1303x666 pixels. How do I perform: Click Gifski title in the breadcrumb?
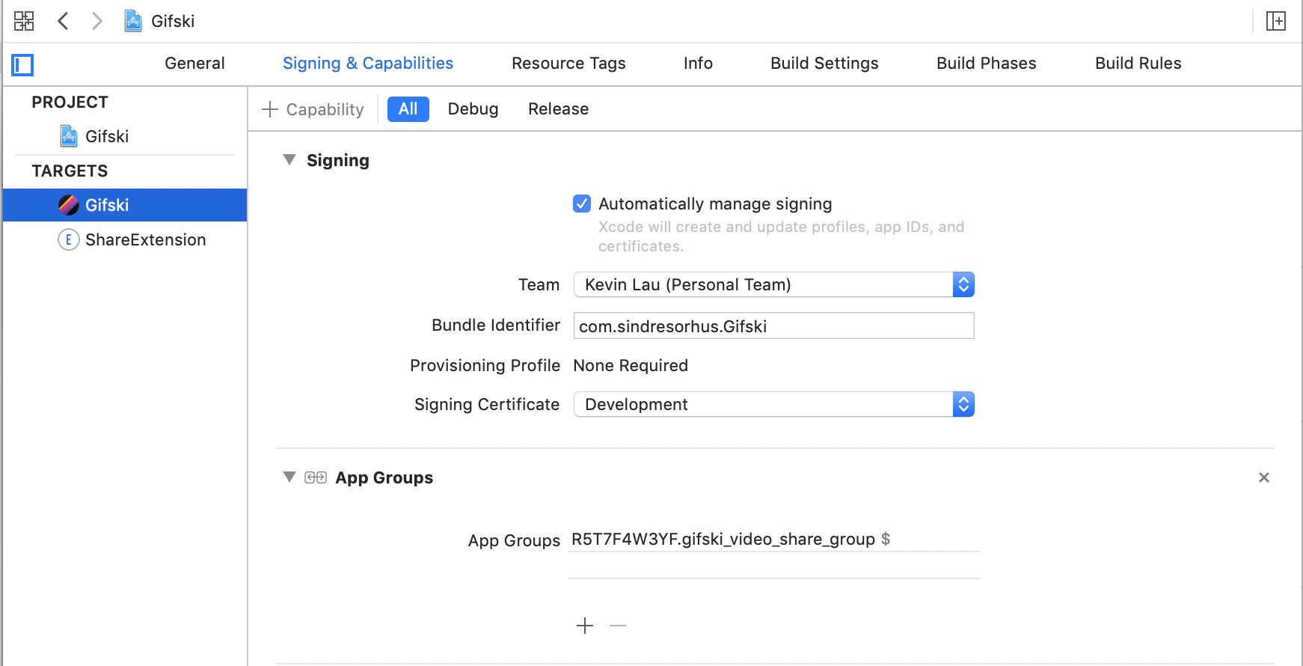click(x=173, y=21)
